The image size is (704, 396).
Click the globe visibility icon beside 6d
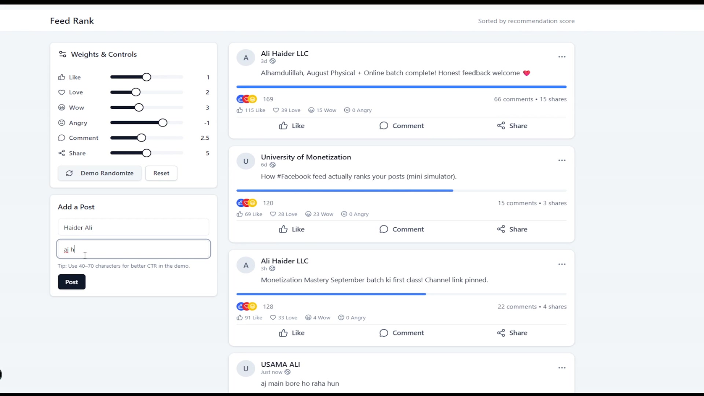(272, 165)
